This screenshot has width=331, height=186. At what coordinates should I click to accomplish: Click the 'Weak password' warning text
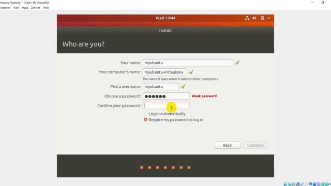click(204, 96)
